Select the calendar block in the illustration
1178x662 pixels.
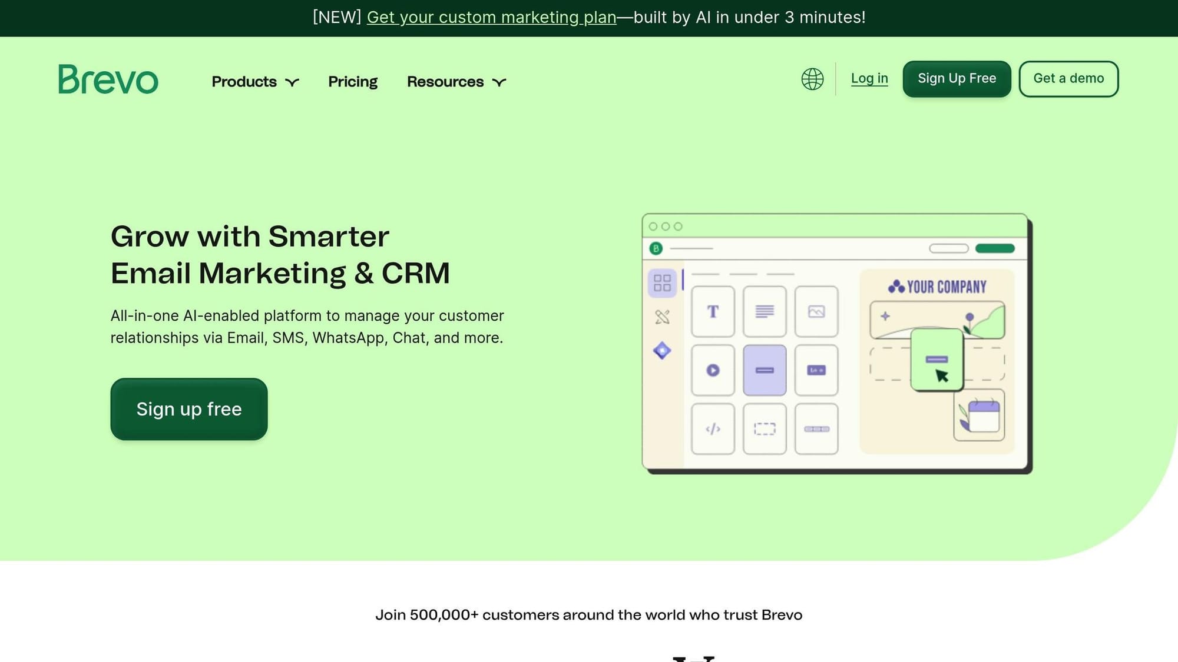click(980, 414)
